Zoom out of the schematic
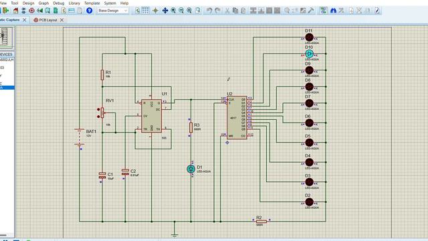Viewport: 428px width, 241px height. [181, 11]
